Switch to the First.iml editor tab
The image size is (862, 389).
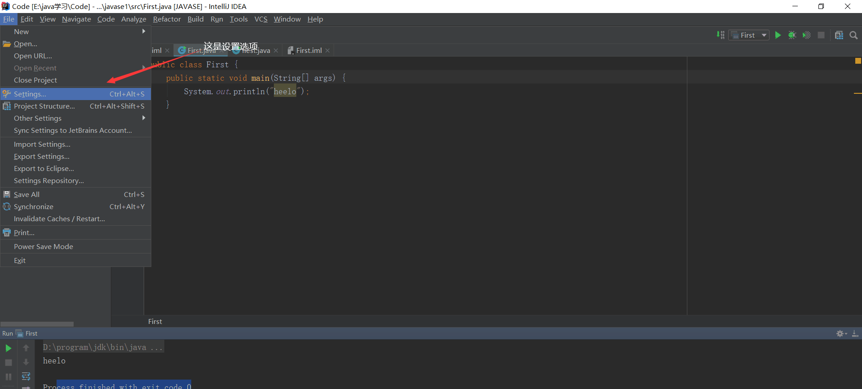pyautogui.click(x=308, y=51)
